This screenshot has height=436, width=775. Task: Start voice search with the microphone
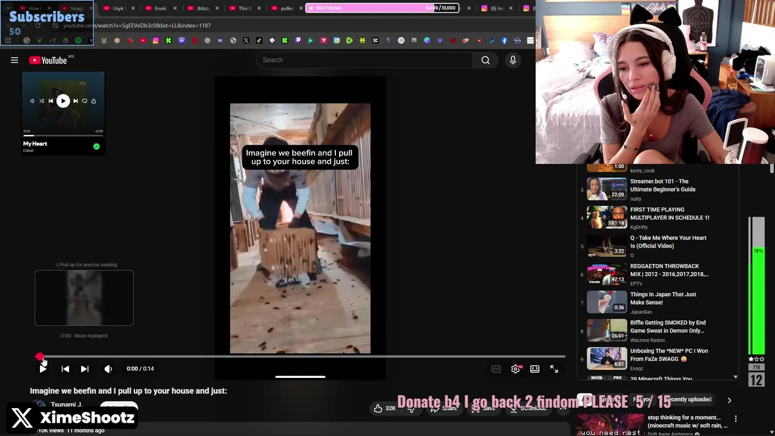[513, 60]
